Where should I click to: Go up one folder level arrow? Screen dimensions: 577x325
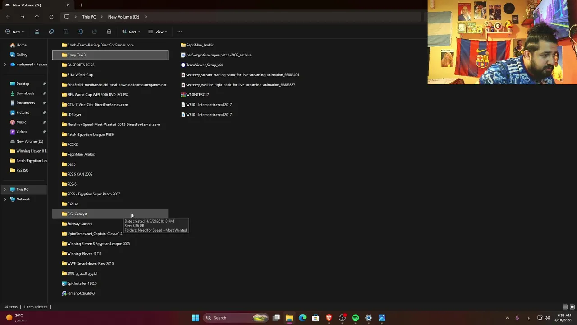click(x=37, y=17)
